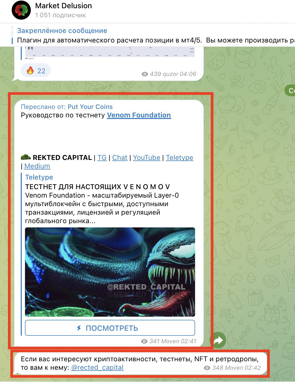Open the Teletype link in links row
The height and width of the screenshot is (382, 295).
pyautogui.click(x=180, y=158)
